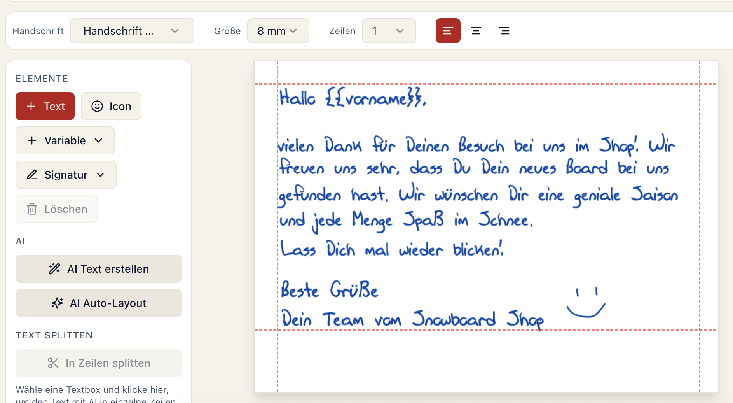Viewport: 733px width, 403px height.
Task: Click 'Dein Team vom Snowboard Shop' line
Action: click(x=412, y=320)
